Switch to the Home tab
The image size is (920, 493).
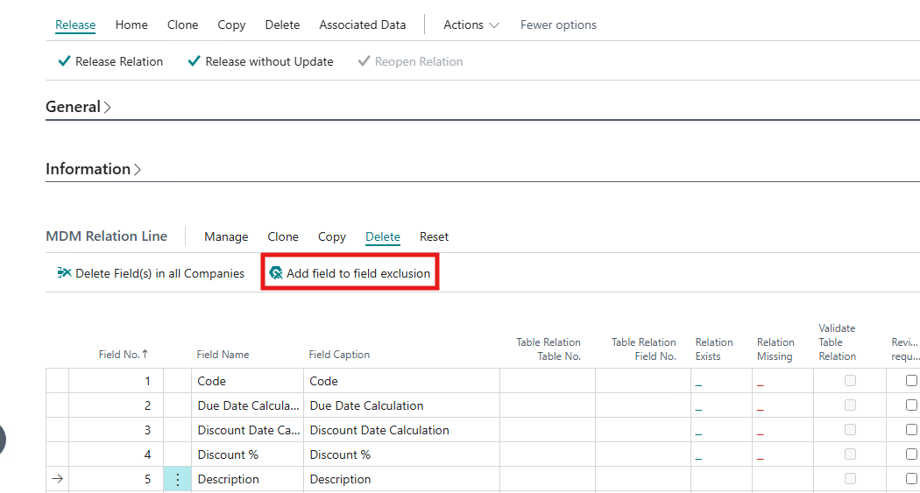pyautogui.click(x=131, y=25)
